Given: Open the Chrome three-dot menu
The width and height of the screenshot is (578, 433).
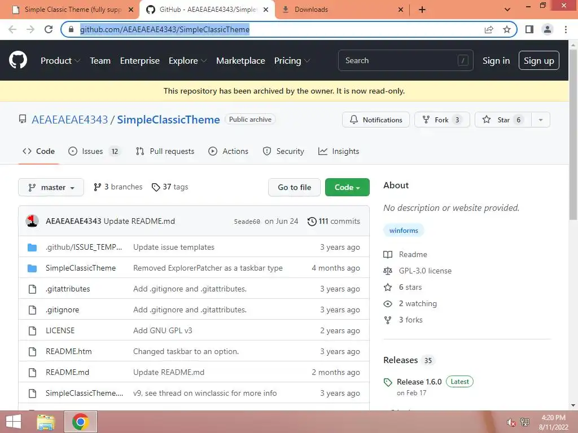Looking at the screenshot, I should click(566, 29).
